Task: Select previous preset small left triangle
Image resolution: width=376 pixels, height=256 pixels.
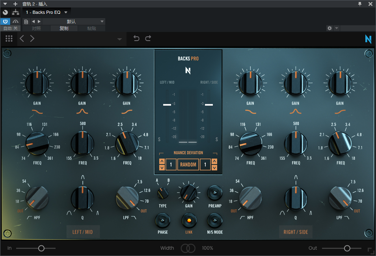Action: [x=34, y=21]
